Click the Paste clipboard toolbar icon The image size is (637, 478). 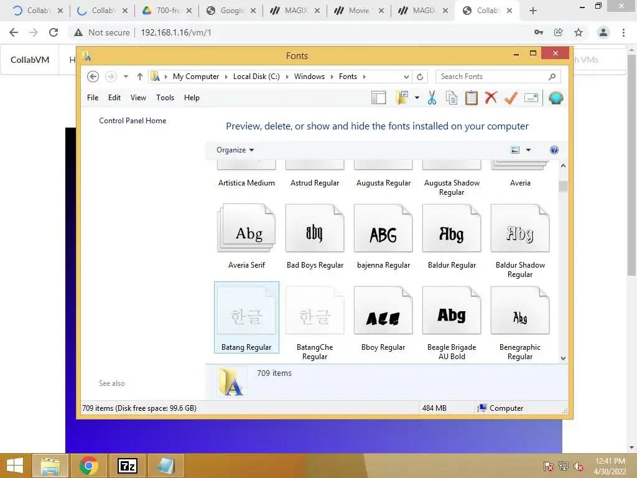pos(472,98)
